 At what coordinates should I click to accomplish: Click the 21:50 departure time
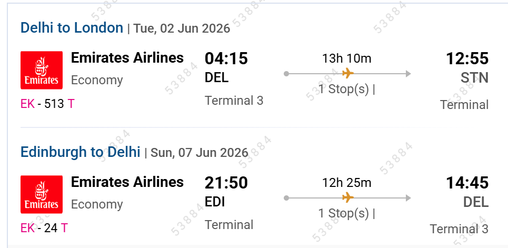226,183
